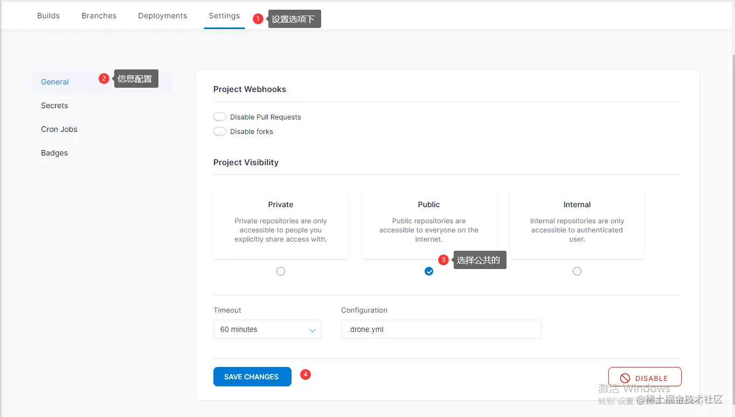This screenshot has width=735, height=417.
Task: Open the Builds tab
Action: [48, 16]
